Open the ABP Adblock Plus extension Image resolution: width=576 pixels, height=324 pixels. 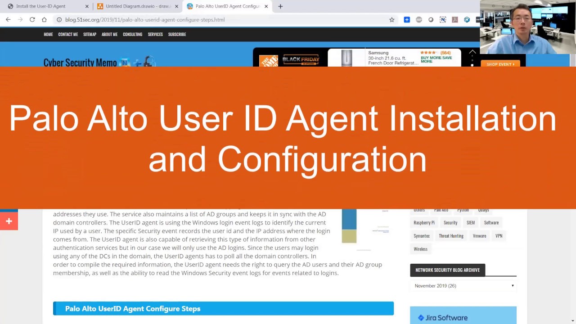[419, 20]
